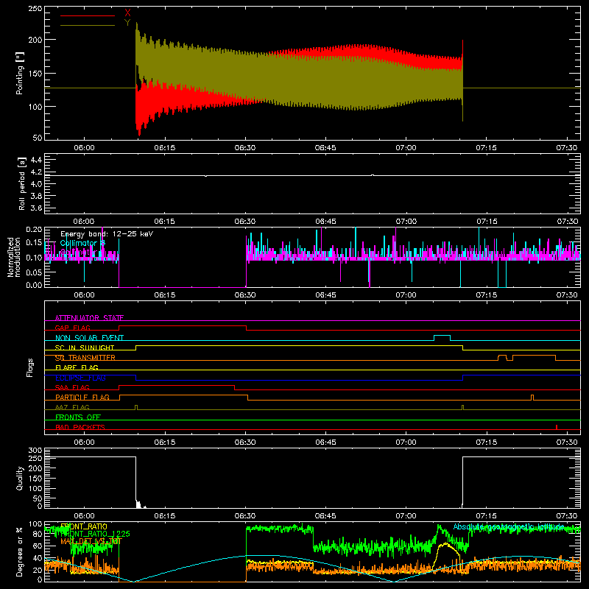
Task: Click the 06:00 time label under the Pointing plot
Action: point(84,148)
